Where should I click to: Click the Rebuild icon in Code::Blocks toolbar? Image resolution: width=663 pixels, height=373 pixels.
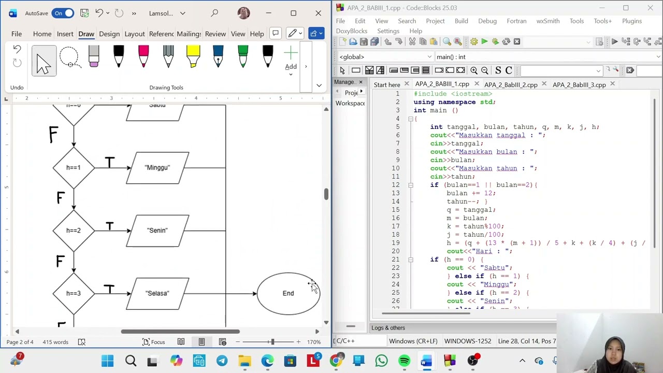(506, 41)
